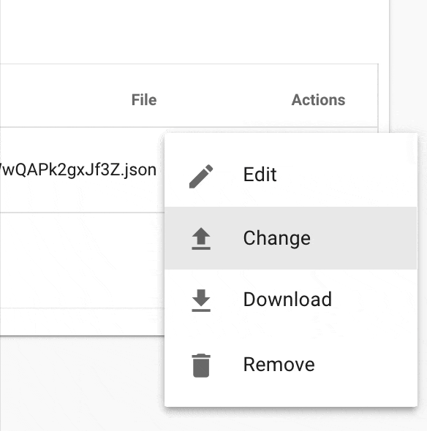Click the empty space between the File and Actions headers
This screenshot has height=431, width=427.
click(x=224, y=99)
